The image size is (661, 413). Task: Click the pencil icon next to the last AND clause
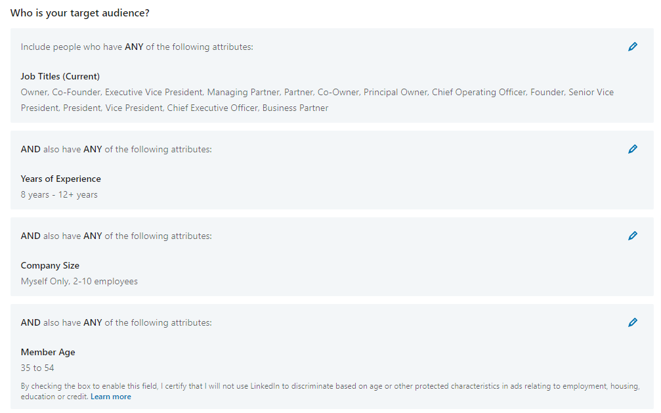633,322
